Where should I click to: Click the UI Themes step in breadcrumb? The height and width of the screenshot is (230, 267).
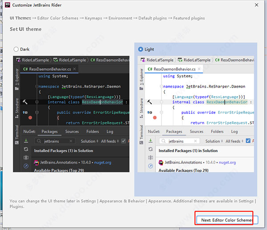20,18
